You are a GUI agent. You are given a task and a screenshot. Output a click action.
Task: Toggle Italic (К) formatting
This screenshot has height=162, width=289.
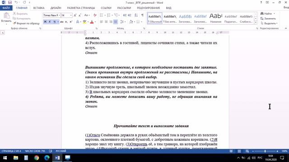click(x=50, y=22)
